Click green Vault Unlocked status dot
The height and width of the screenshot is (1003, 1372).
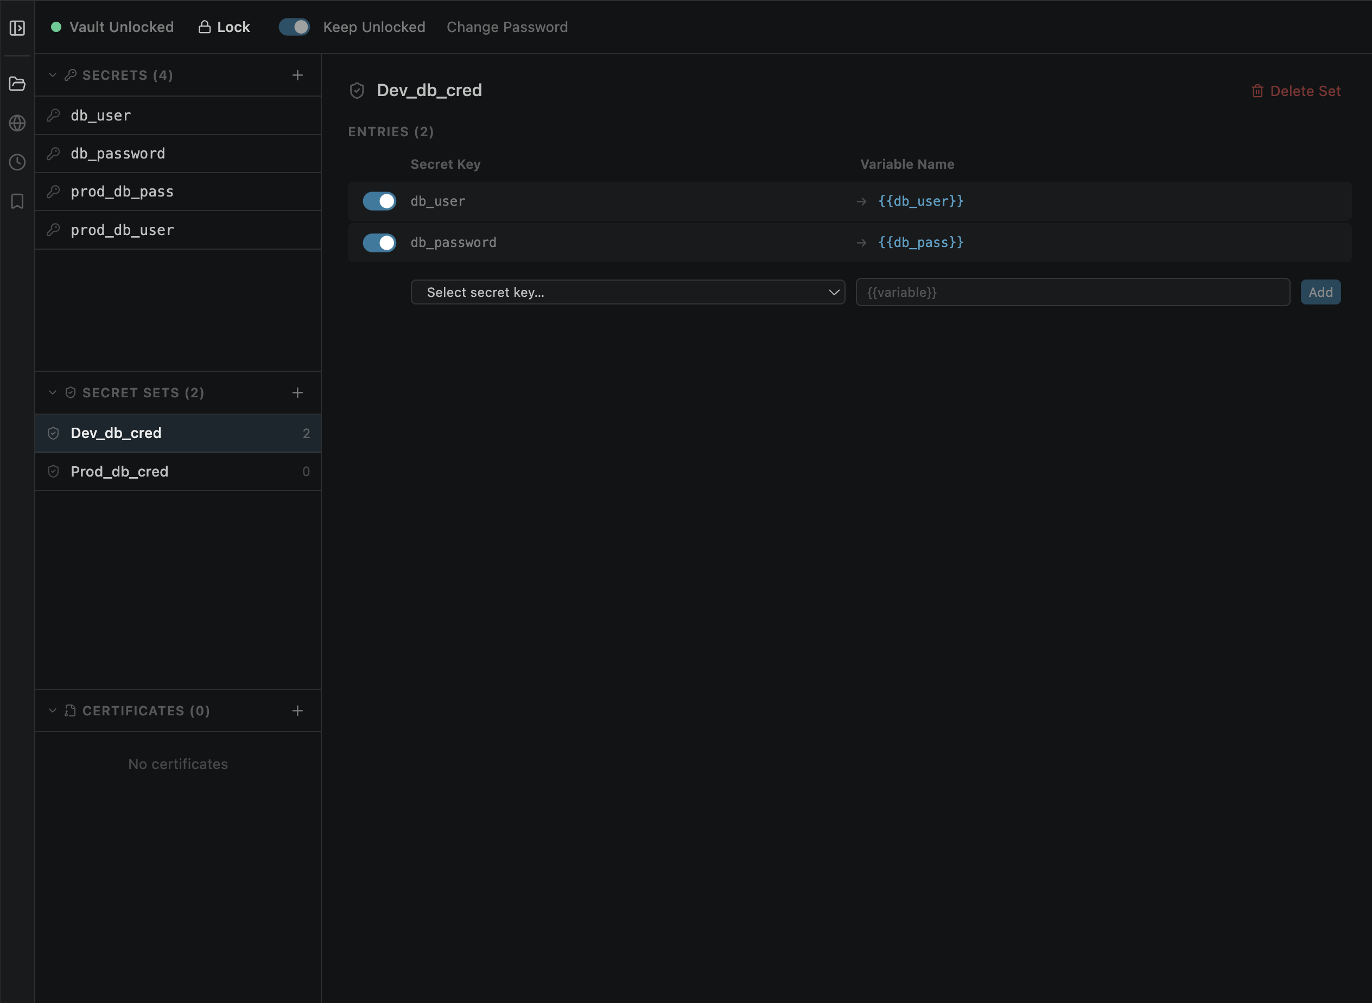tap(56, 27)
